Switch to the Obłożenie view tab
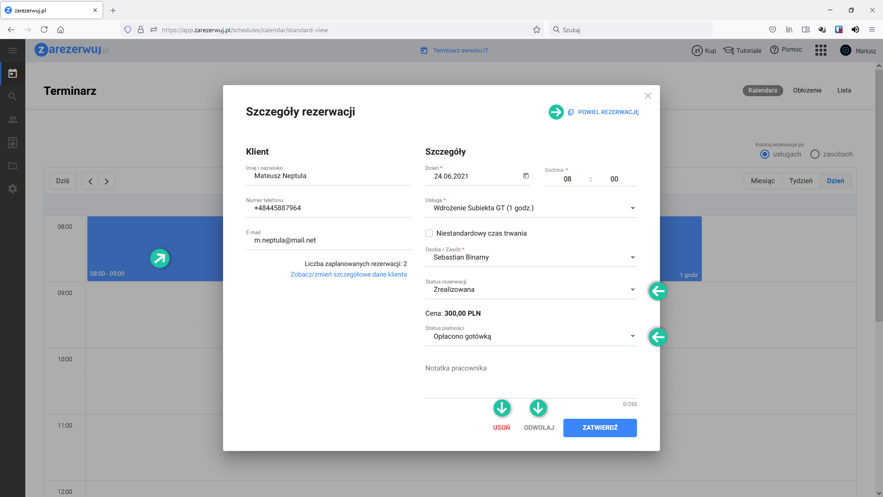This screenshot has width=883, height=497. tap(807, 91)
